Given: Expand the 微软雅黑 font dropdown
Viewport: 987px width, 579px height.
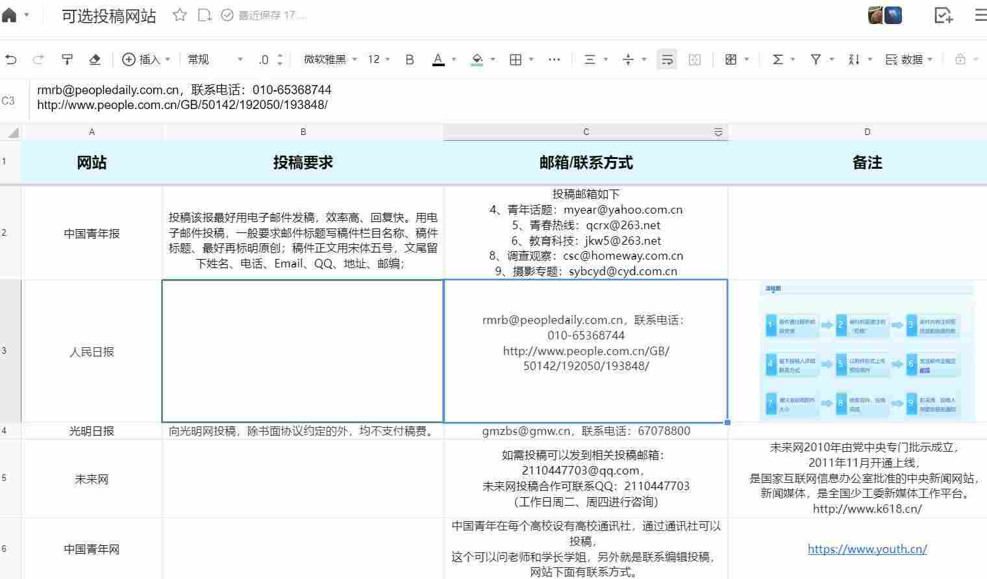Looking at the screenshot, I should [x=331, y=60].
